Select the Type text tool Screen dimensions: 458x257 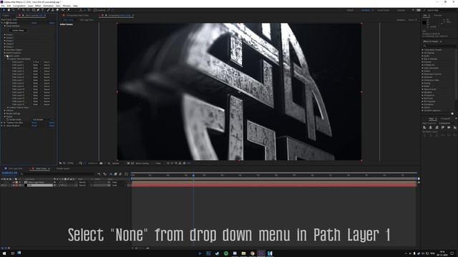(42, 10)
